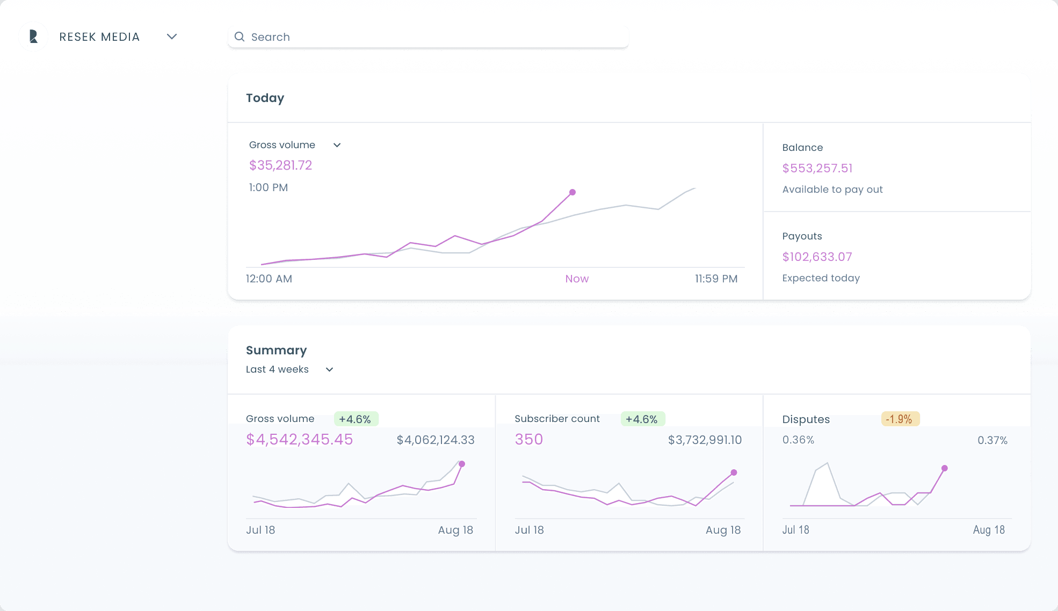Click the Subscriber count +4.6% badge
The image size is (1058, 611).
pos(642,419)
